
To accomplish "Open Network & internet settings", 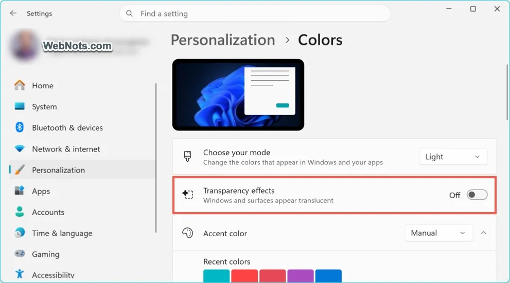I will click(x=82, y=148).
